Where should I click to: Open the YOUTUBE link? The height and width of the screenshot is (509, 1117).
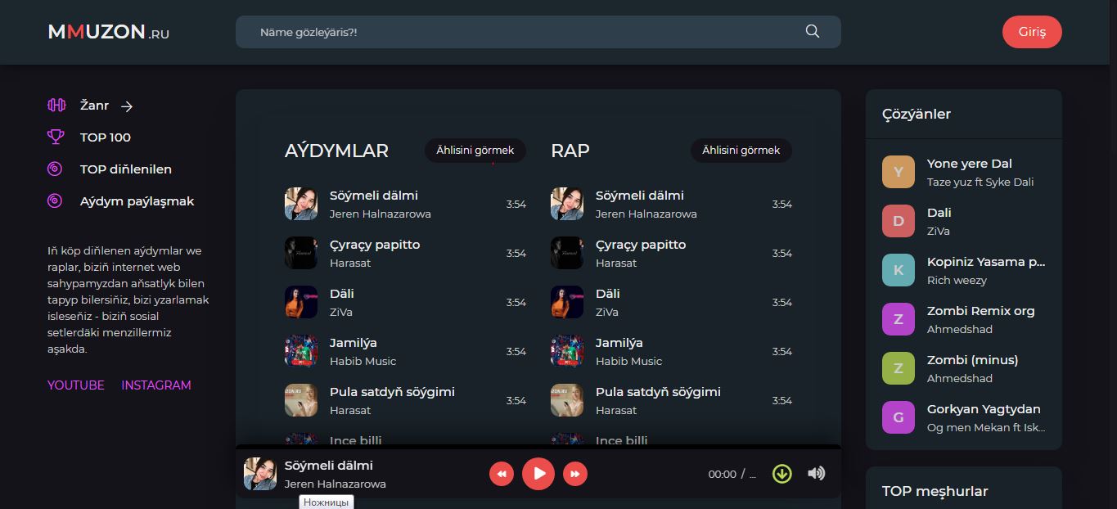76,385
